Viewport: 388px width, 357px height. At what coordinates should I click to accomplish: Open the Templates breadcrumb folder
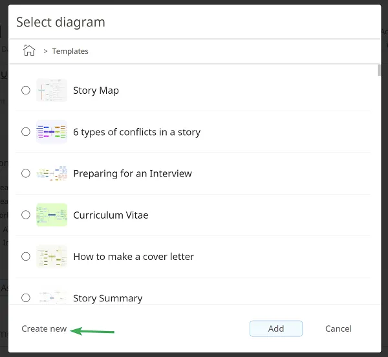coord(70,51)
